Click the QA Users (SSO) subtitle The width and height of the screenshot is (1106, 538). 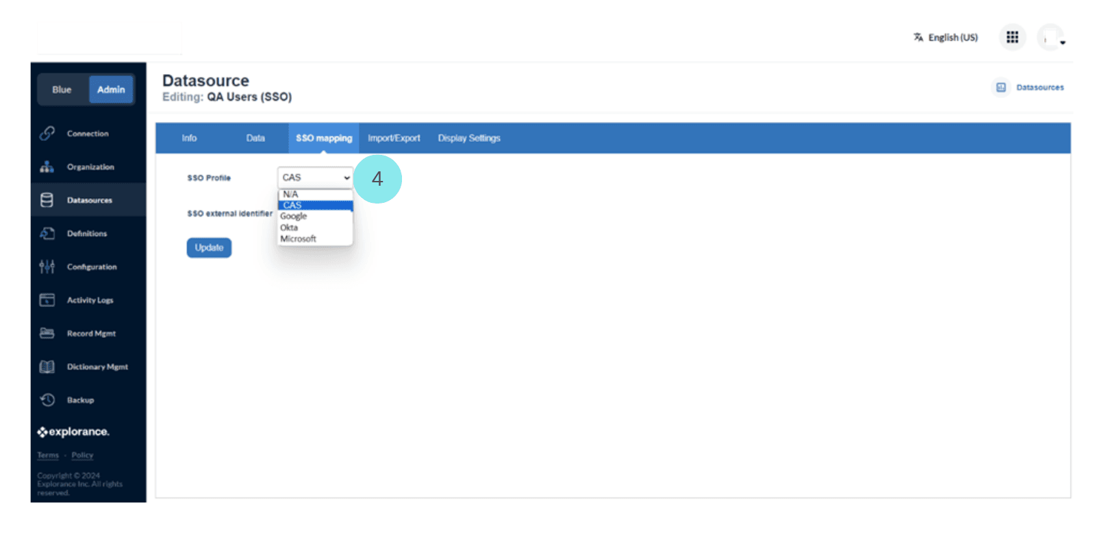click(x=249, y=97)
